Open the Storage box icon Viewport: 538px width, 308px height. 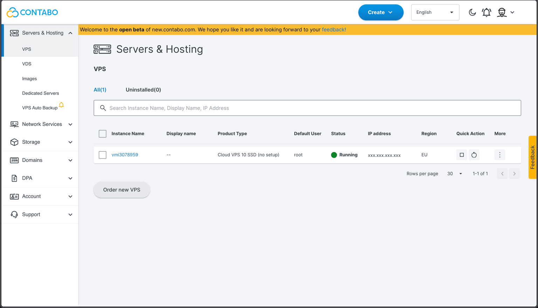(x=14, y=142)
